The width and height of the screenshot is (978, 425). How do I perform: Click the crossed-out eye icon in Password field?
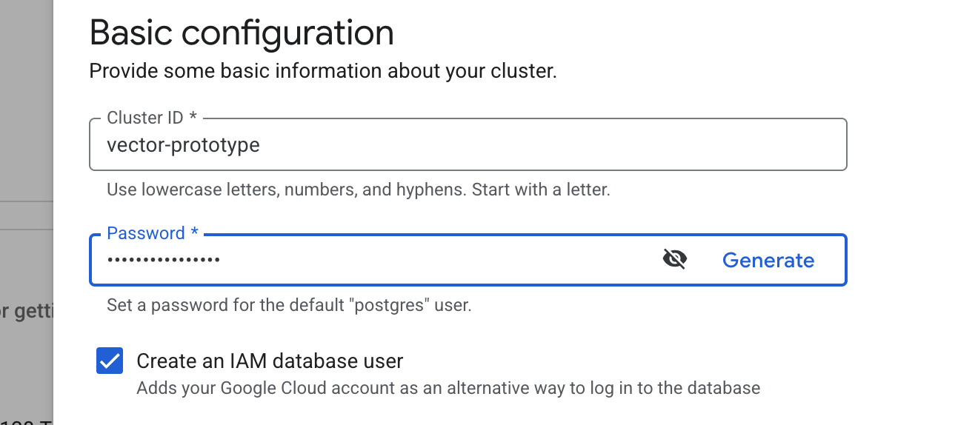(x=674, y=260)
